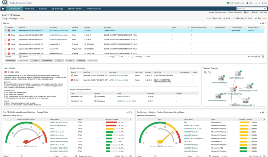
Task: Check the select-all checkbox in Alarms header
Action: click(x=5, y=27)
